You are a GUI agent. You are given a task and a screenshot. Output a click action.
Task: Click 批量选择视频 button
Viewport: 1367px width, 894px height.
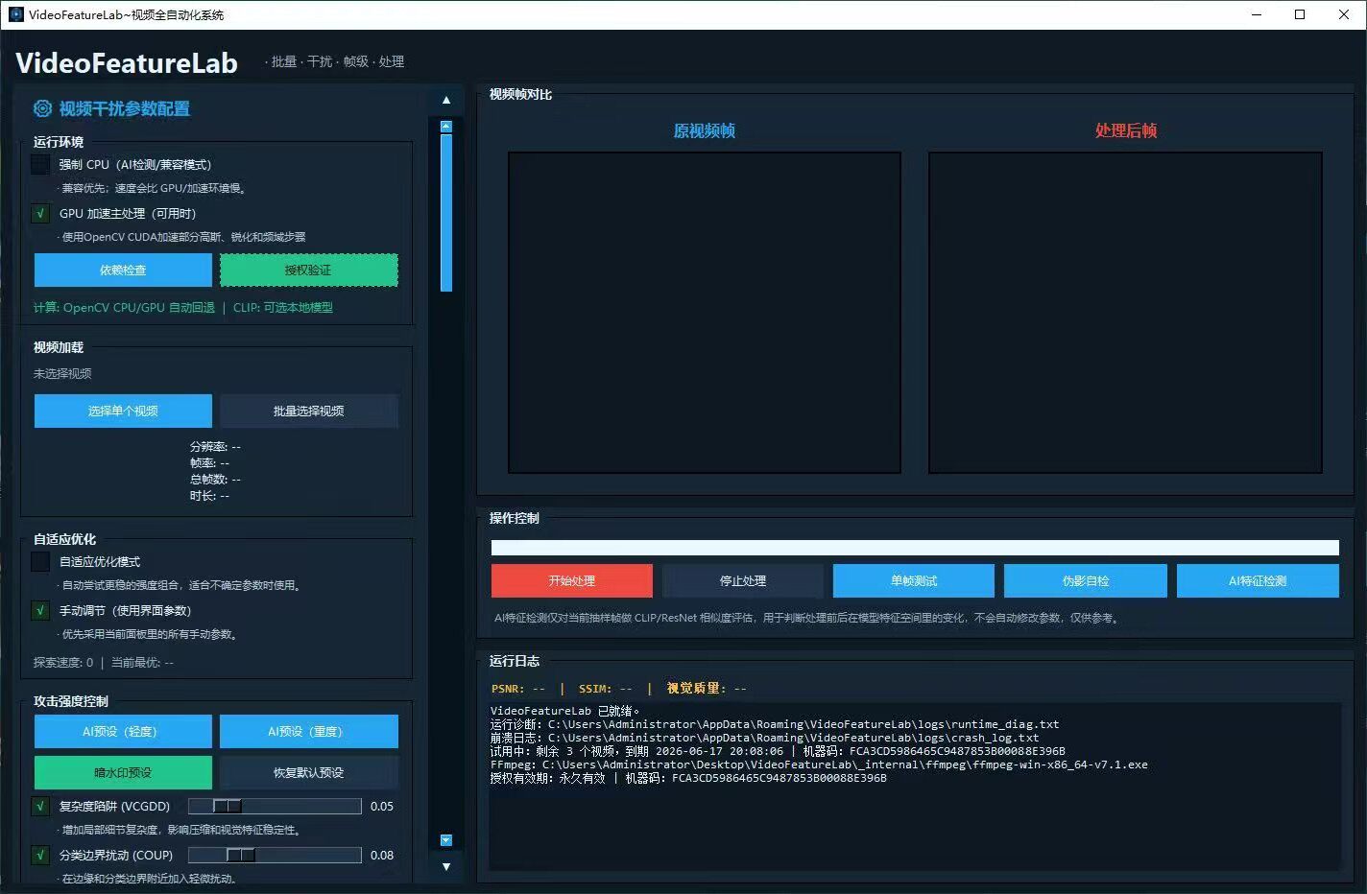(308, 411)
